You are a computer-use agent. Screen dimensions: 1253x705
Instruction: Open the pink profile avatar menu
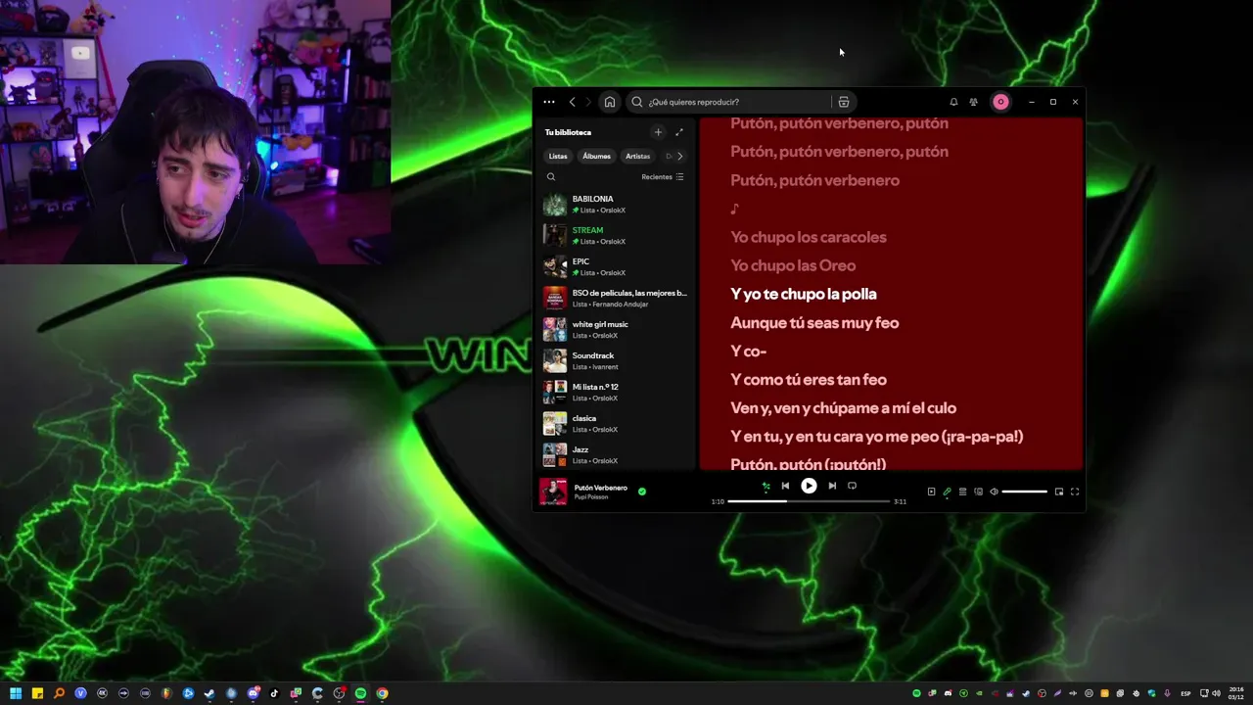tap(1000, 102)
